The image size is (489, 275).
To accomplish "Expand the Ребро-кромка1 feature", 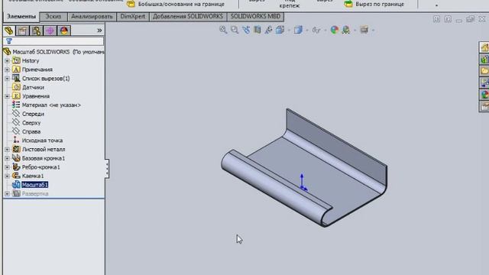I will pyautogui.click(x=7, y=167).
